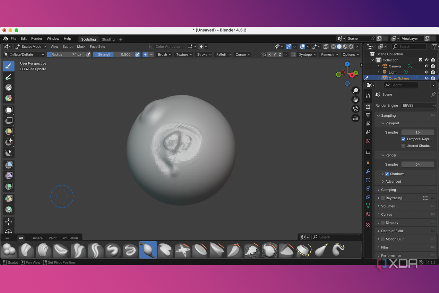Switch perspective/orthographic using the grid gizmo

(x=355, y=118)
